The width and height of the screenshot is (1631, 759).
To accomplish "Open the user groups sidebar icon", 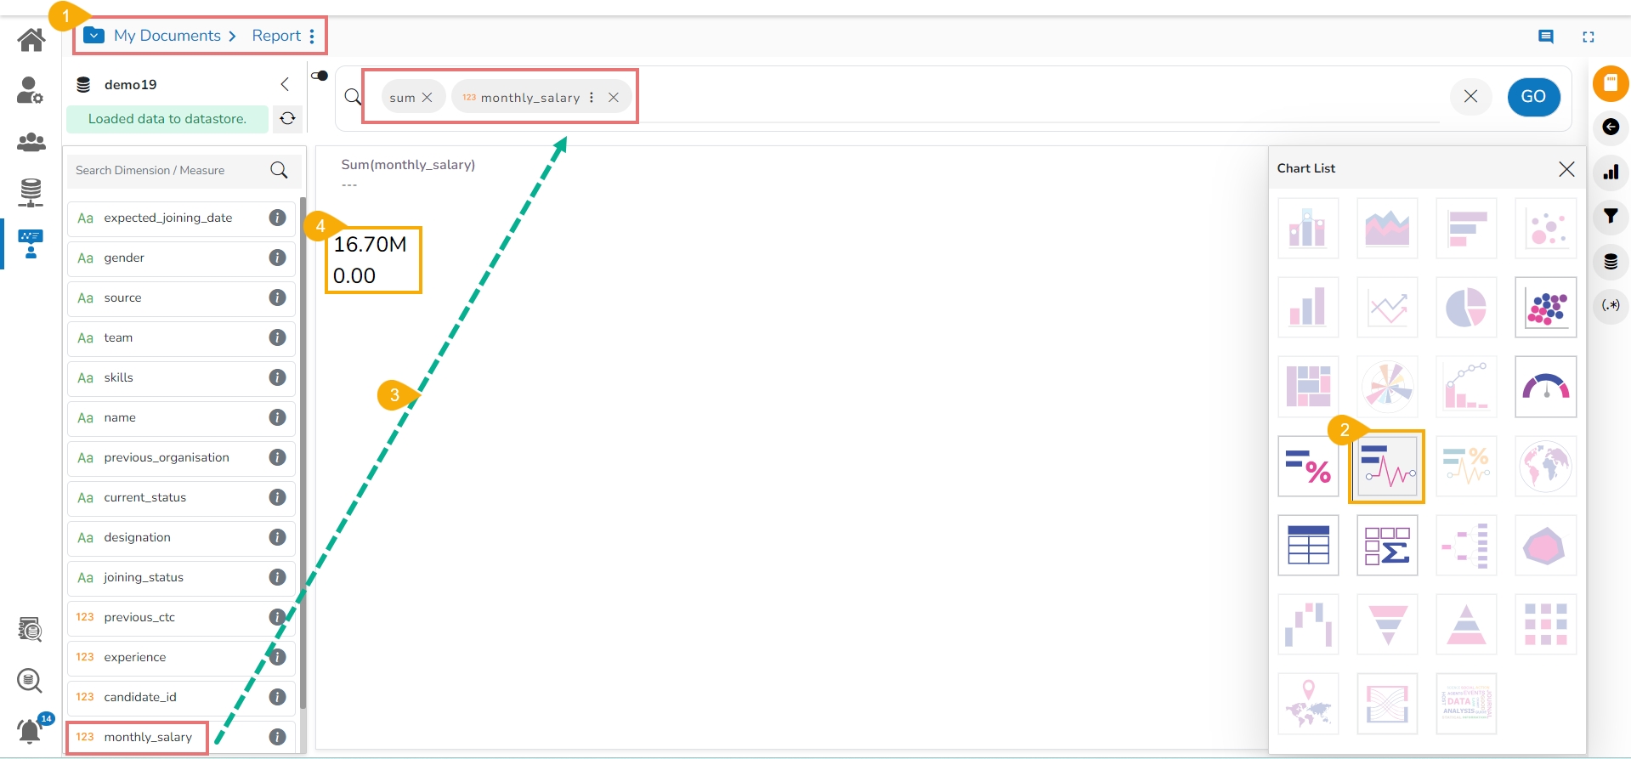I will (31, 142).
